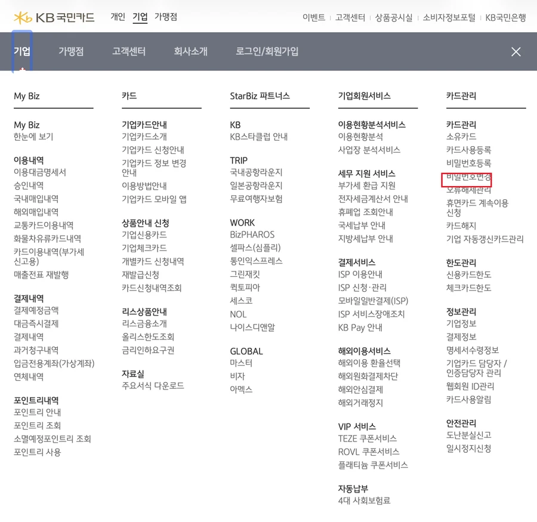537x522 pixels.
Task: Open KB스타클럽 안내
Action: (x=258, y=137)
